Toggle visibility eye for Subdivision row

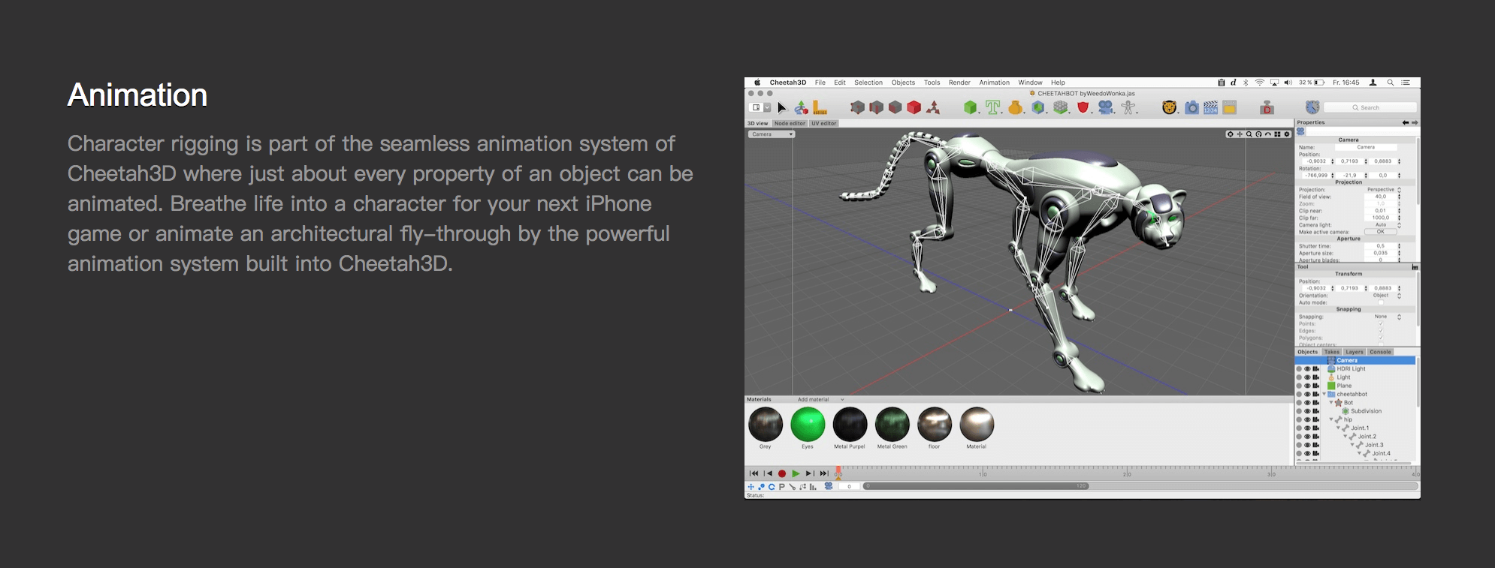coord(1307,411)
